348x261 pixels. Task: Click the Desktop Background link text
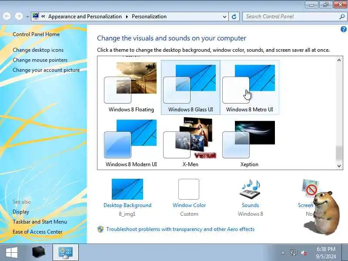click(127, 205)
